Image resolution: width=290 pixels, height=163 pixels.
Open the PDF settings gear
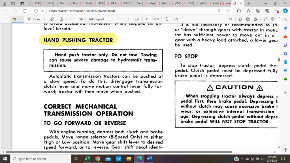pos(273,19)
